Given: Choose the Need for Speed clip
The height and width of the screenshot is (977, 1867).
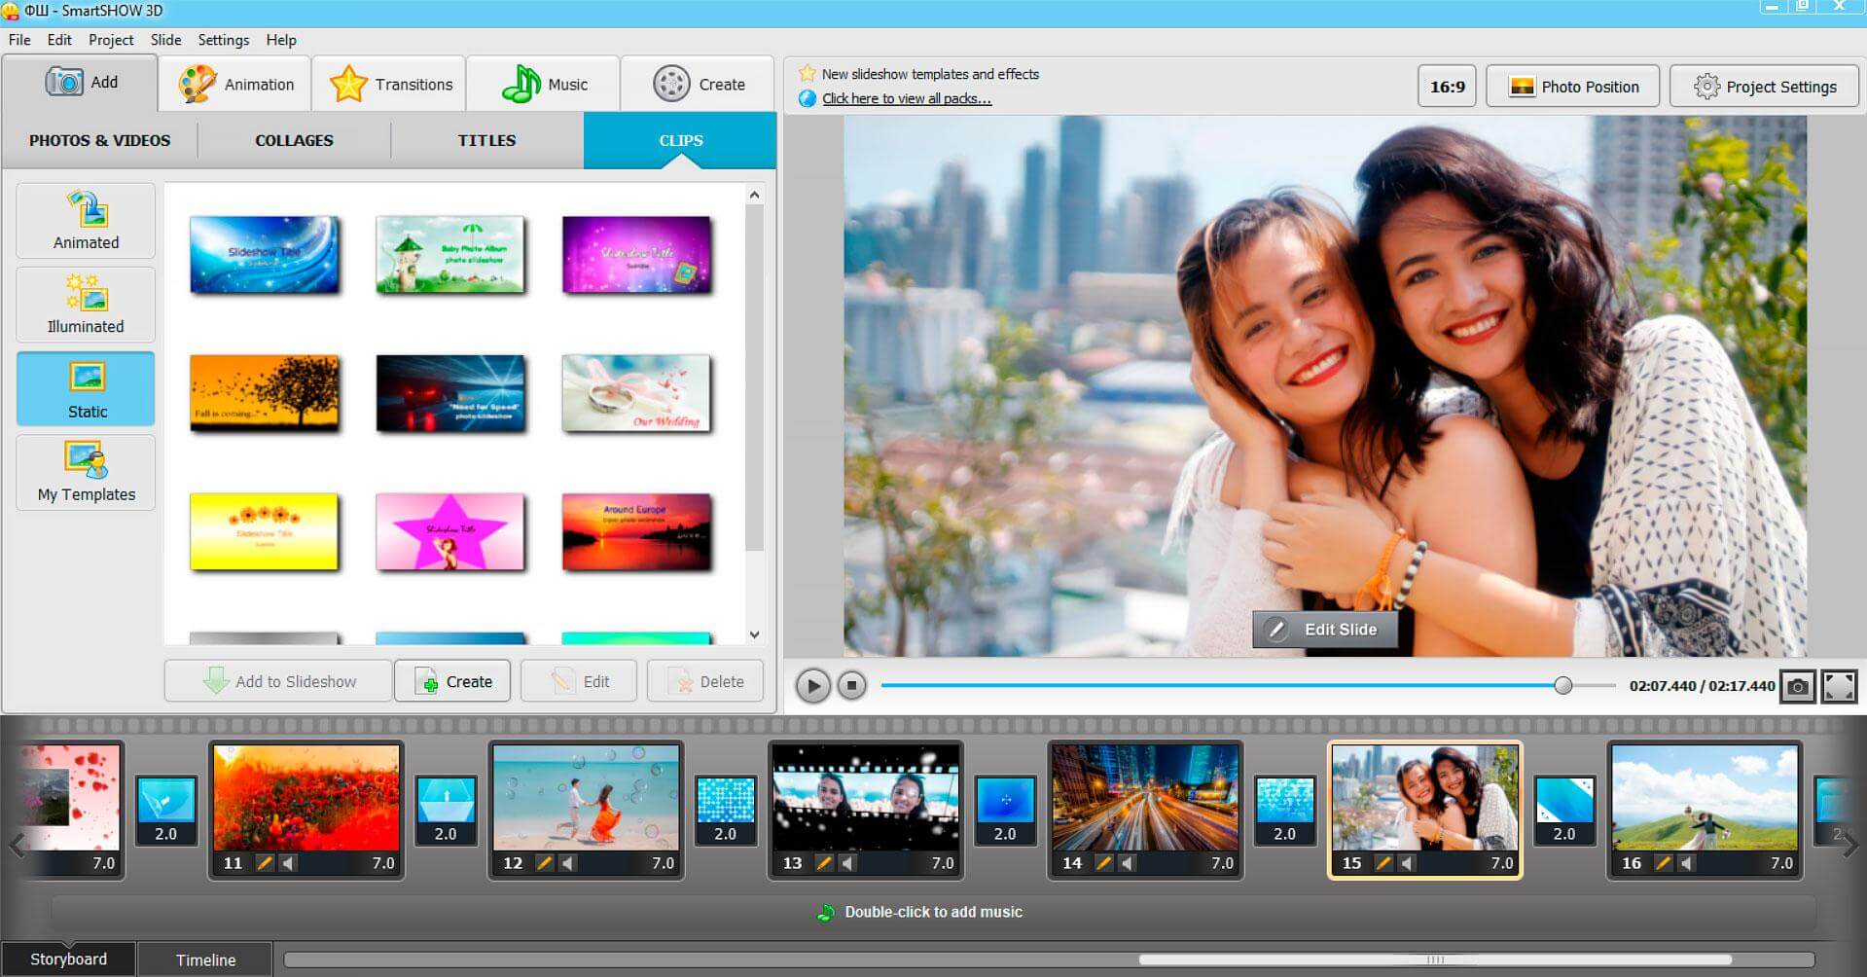Looking at the screenshot, I should (x=450, y=393).
